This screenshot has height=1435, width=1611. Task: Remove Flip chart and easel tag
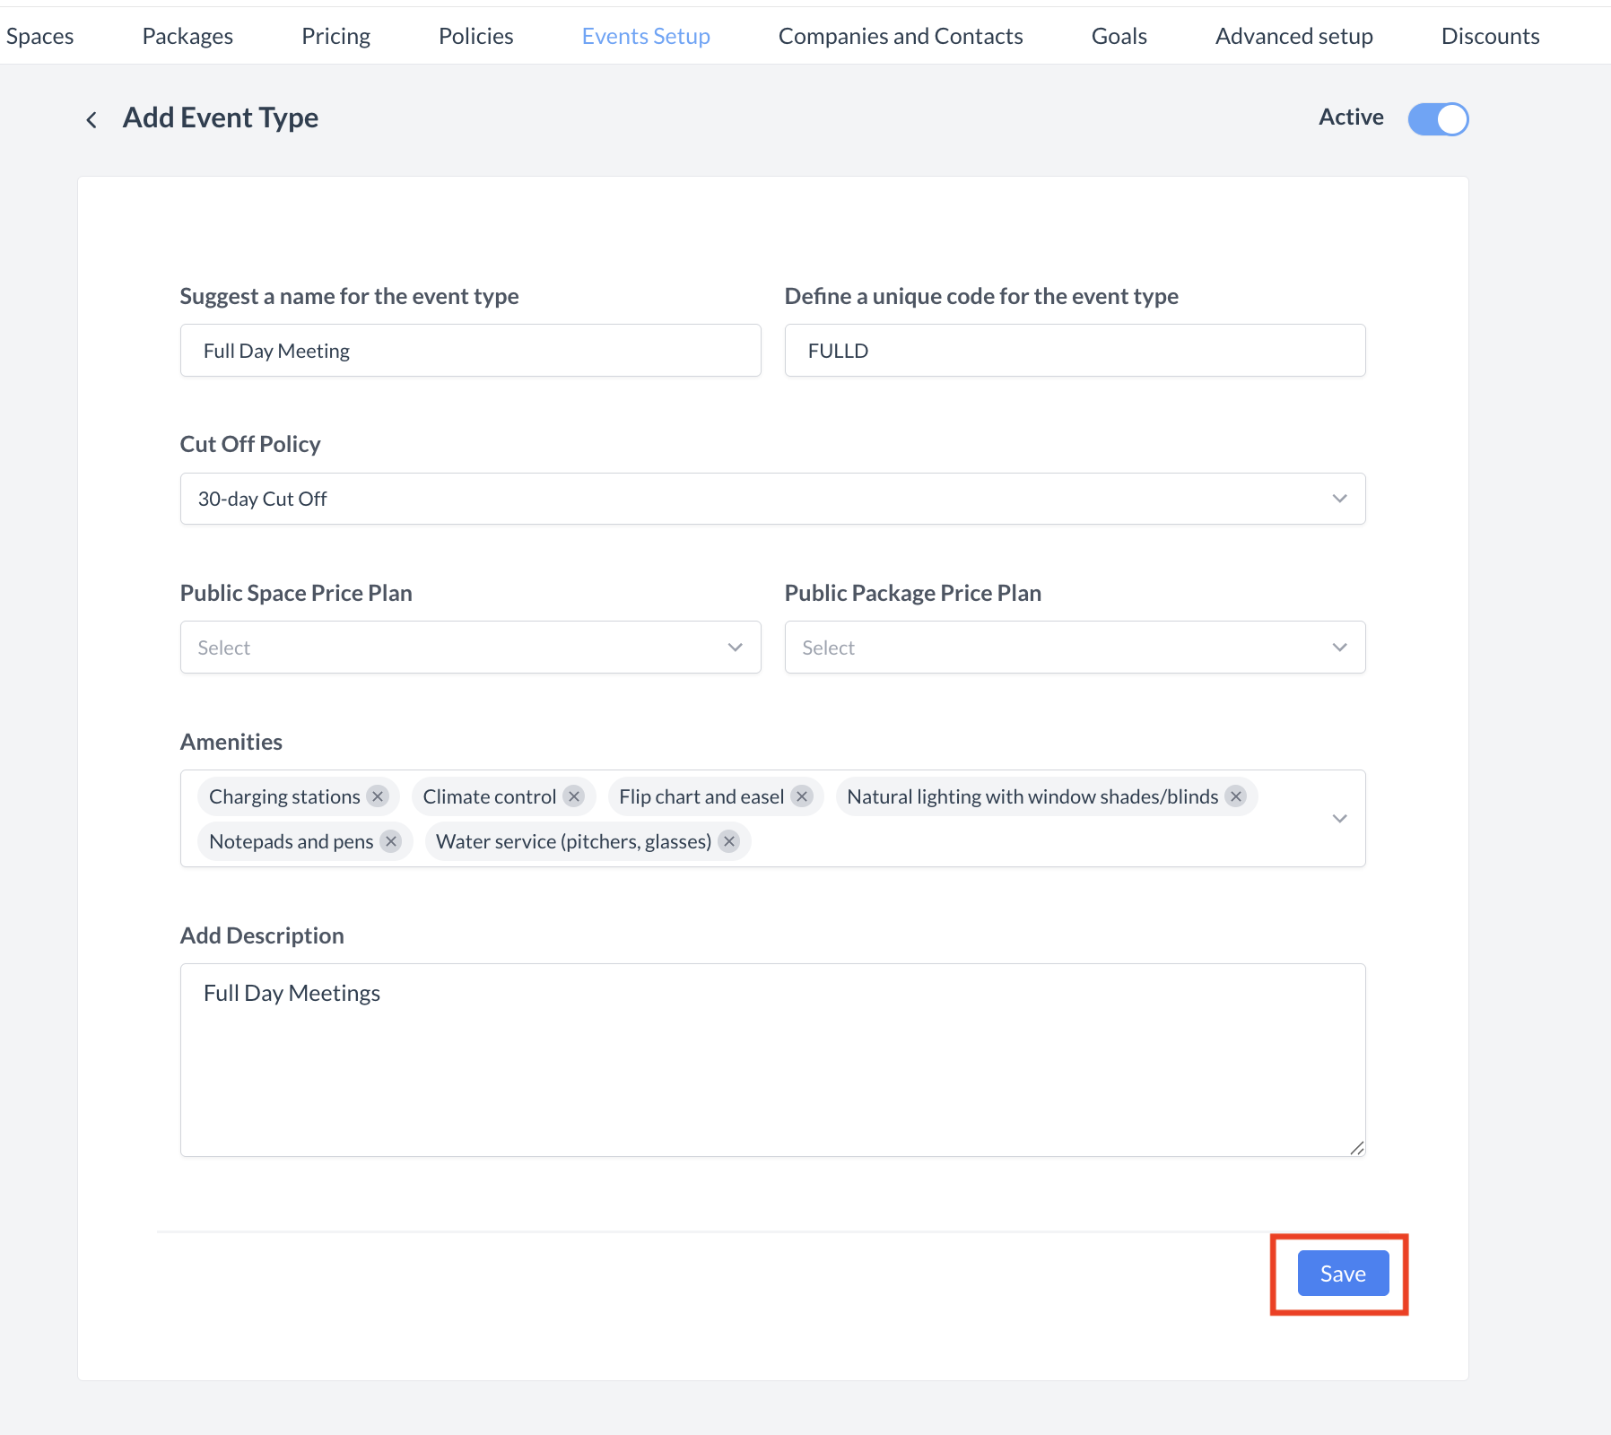pos(802,796)
